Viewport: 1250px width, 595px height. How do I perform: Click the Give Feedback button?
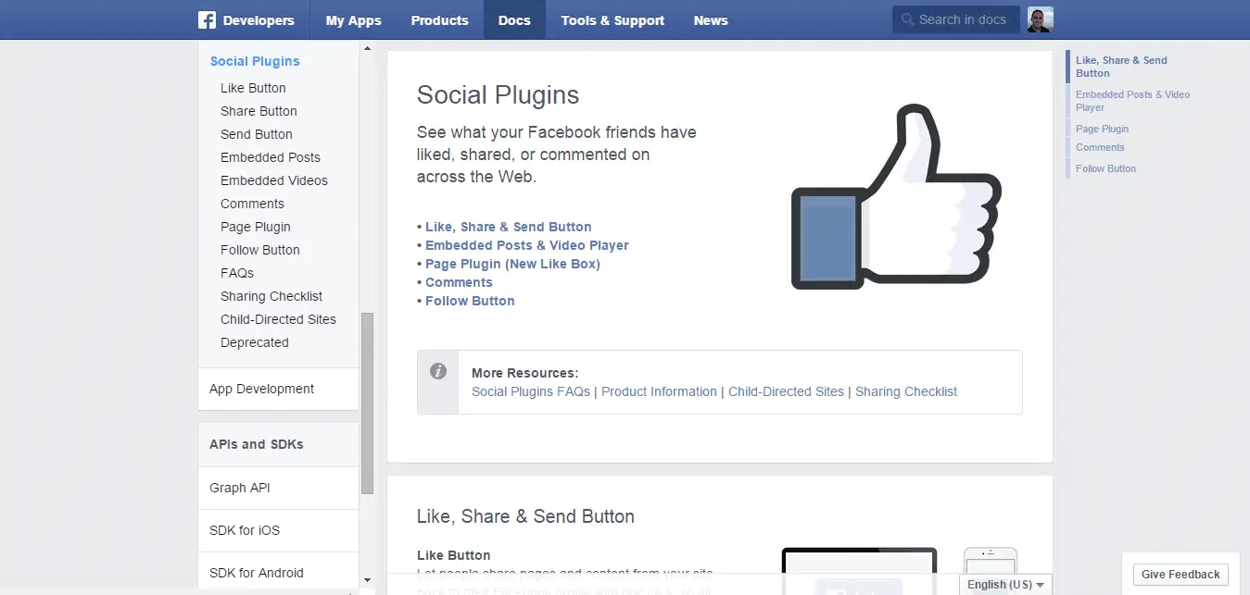tap(1181, 575)
